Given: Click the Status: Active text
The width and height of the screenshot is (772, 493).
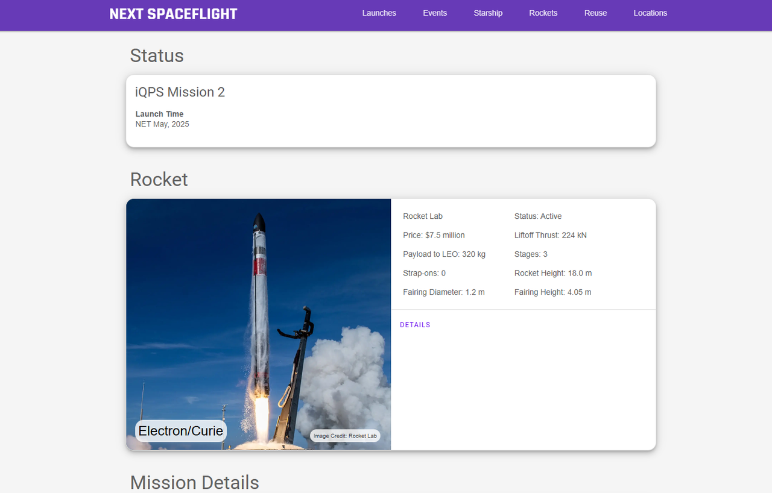Looking at the screenshot, I should 538,216.
